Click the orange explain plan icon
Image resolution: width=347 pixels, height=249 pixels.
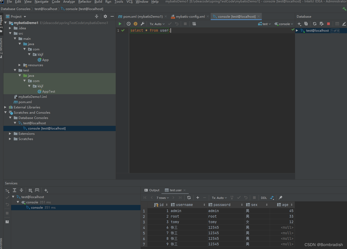(x=136, y=24)
